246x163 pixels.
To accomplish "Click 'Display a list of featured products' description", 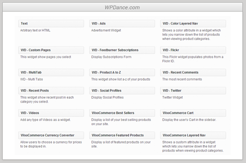I will [x=121, y=144].
